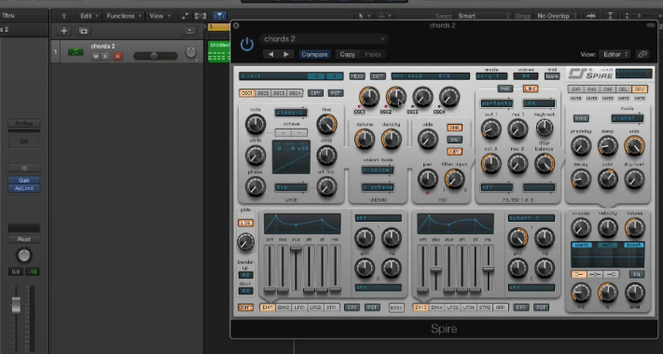Screen dimensions: 663x354
Task: Open the View Editor dropdown
Action: [615, 54]
